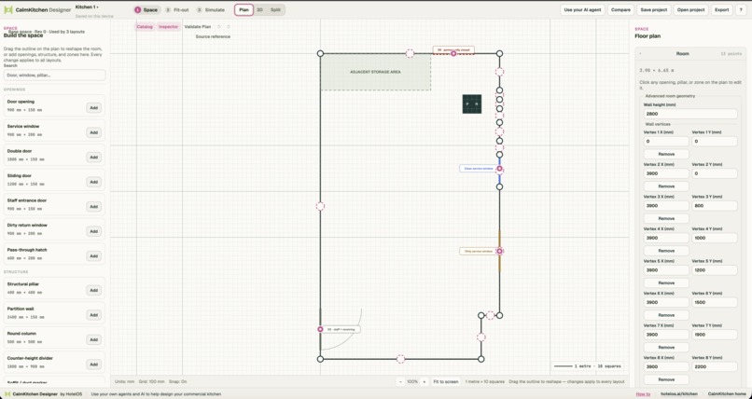Click Save project
The height and width of the screenshot is (399, 752).
[654, 9]
